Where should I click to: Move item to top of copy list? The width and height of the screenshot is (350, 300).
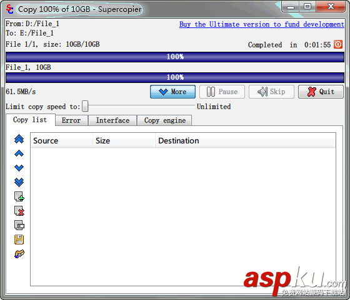pyautogui.click(x=19, y=139)
